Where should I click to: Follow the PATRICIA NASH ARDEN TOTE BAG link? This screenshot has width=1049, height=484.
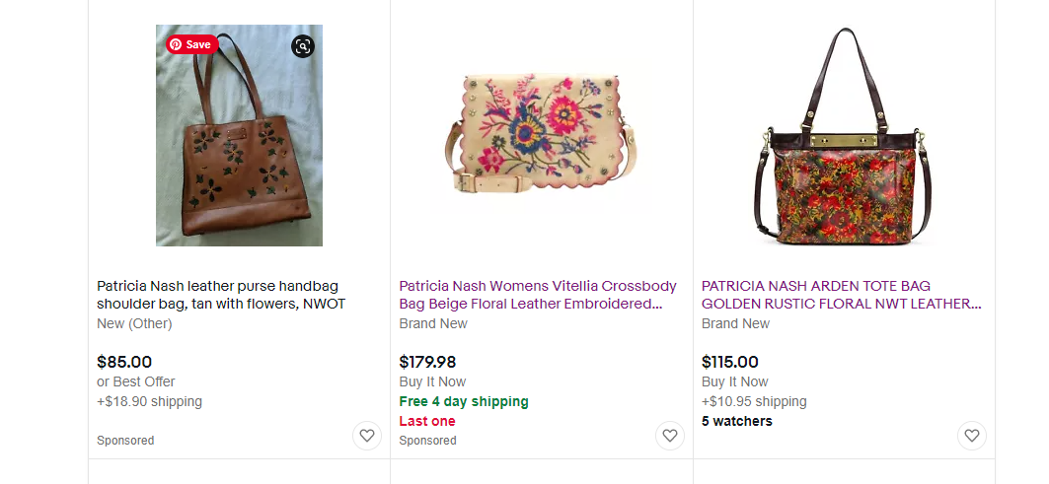(x=841, y=295)
